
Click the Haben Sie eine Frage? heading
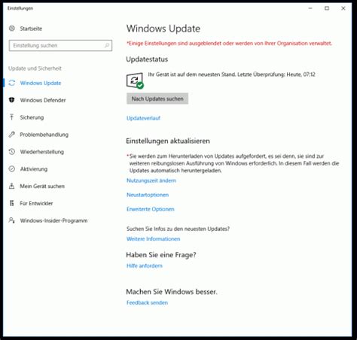tap(161, 255)
